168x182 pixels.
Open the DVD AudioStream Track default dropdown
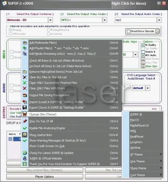(x=148, y=88)
